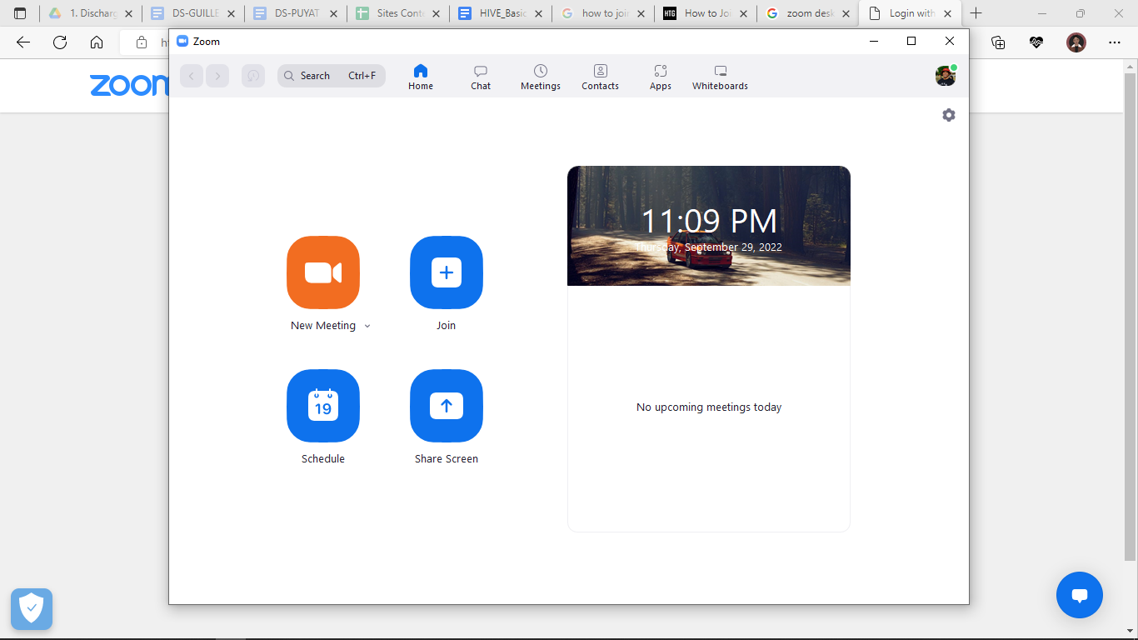Switch to the Home tab in Zoom
This screenshot has height=640, width=1138.
click(x=421, y=77)
